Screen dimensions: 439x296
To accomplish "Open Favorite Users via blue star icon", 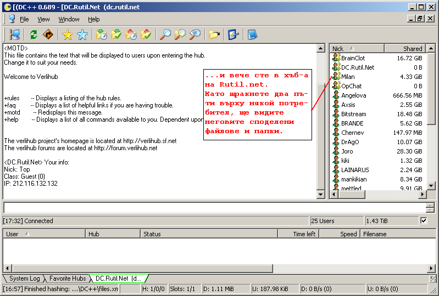I will [x=82, y=35].
